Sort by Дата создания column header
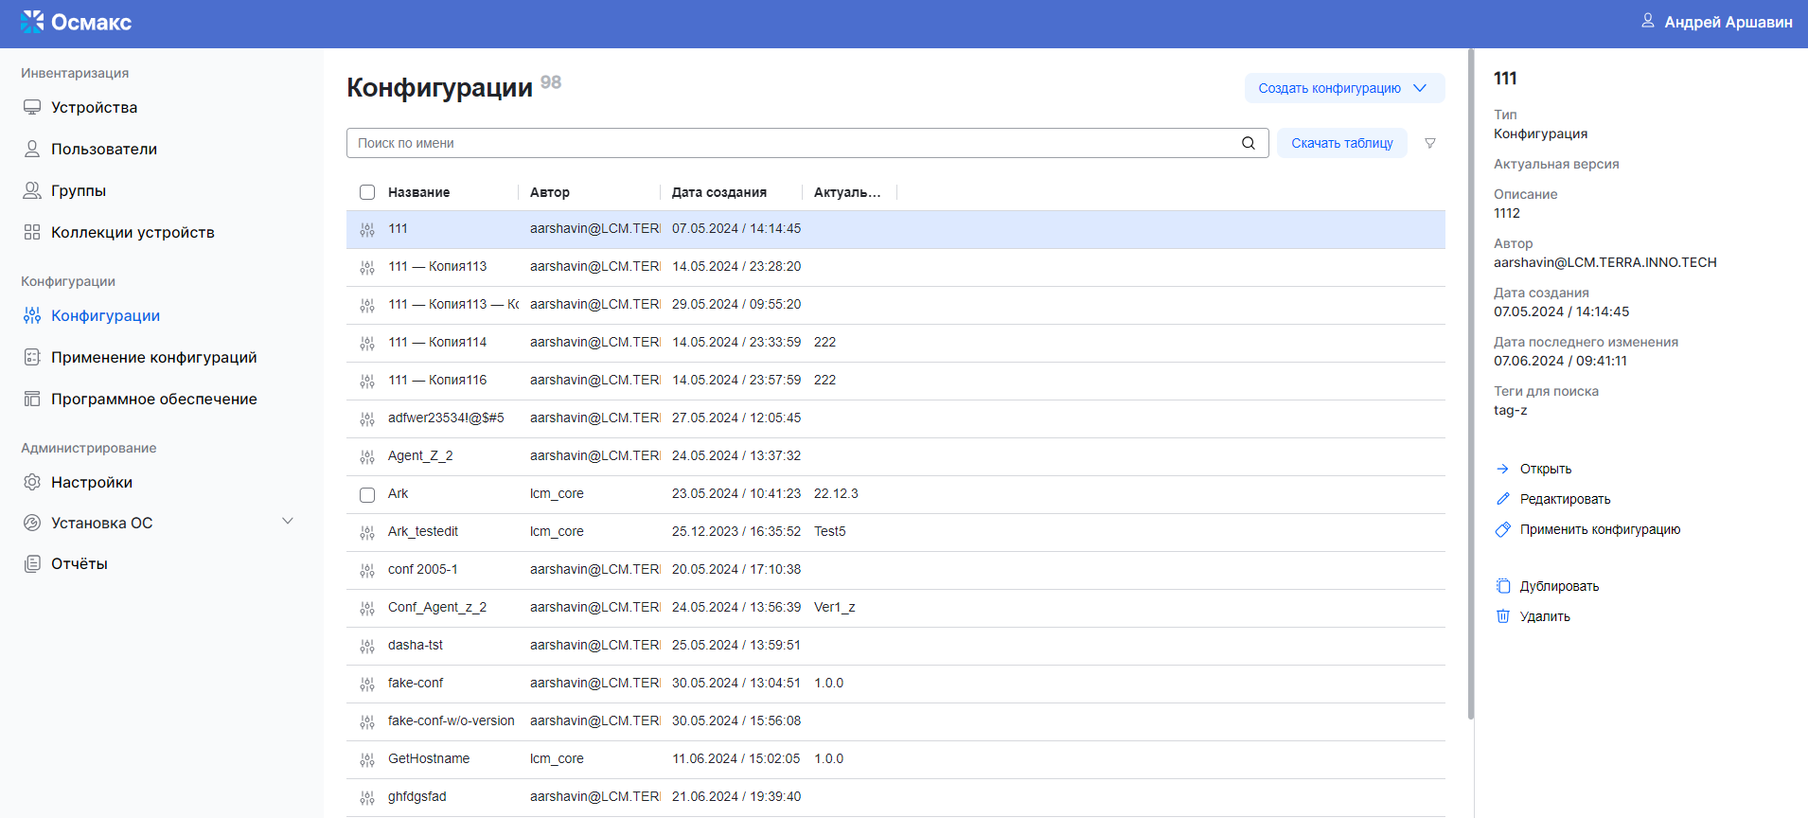Image resolution: width=1808 pixels, height=818 pixels. click(718, 192)
